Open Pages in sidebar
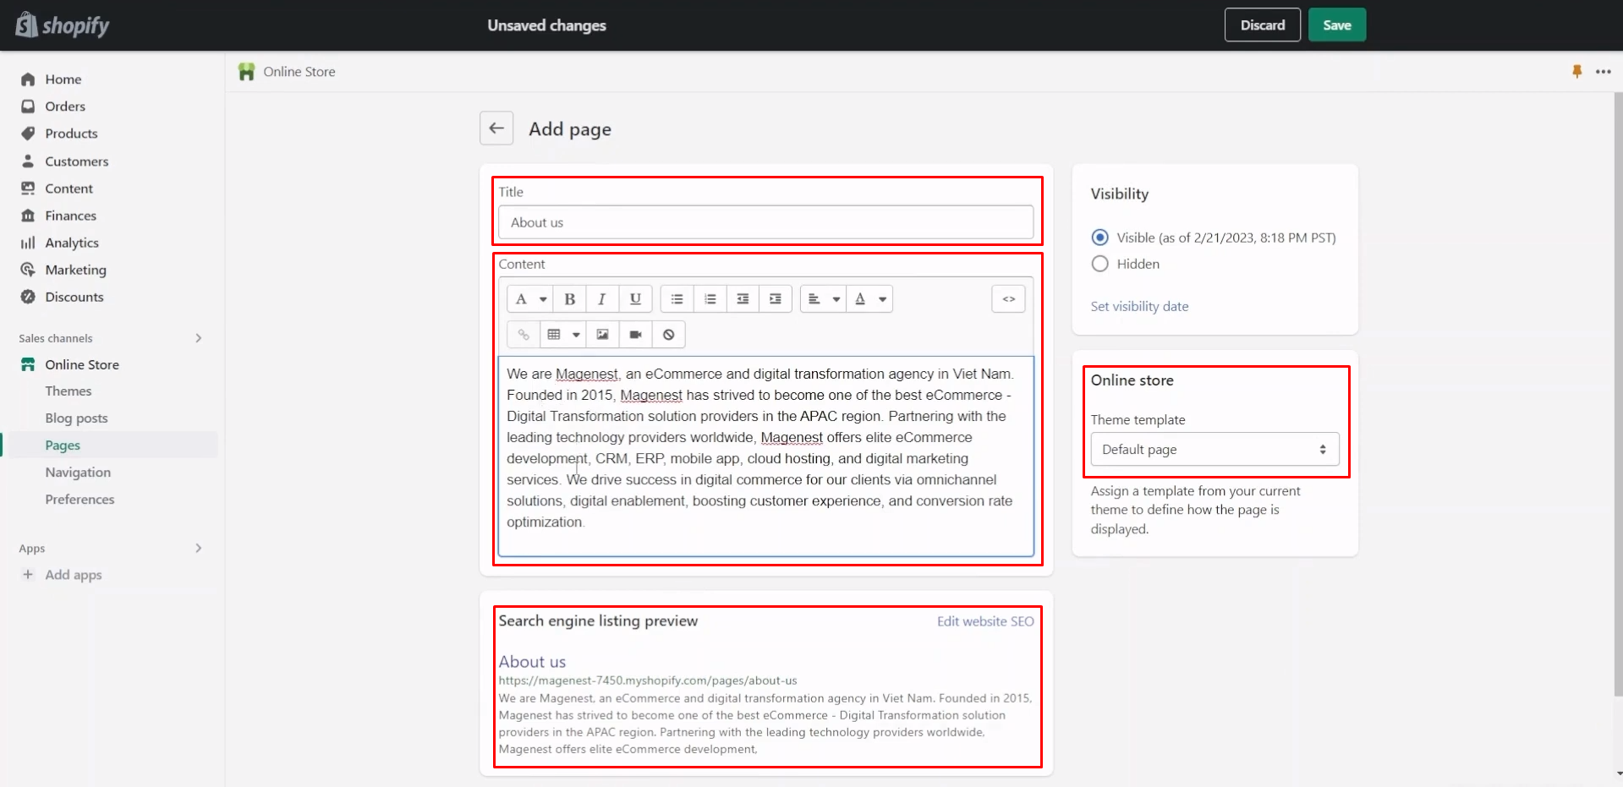Image resolution: width=1623 pixels, height=787 pixels. (63, 445)
